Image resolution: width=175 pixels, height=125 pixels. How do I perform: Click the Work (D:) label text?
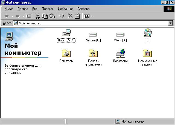click(x=120, y=40)
